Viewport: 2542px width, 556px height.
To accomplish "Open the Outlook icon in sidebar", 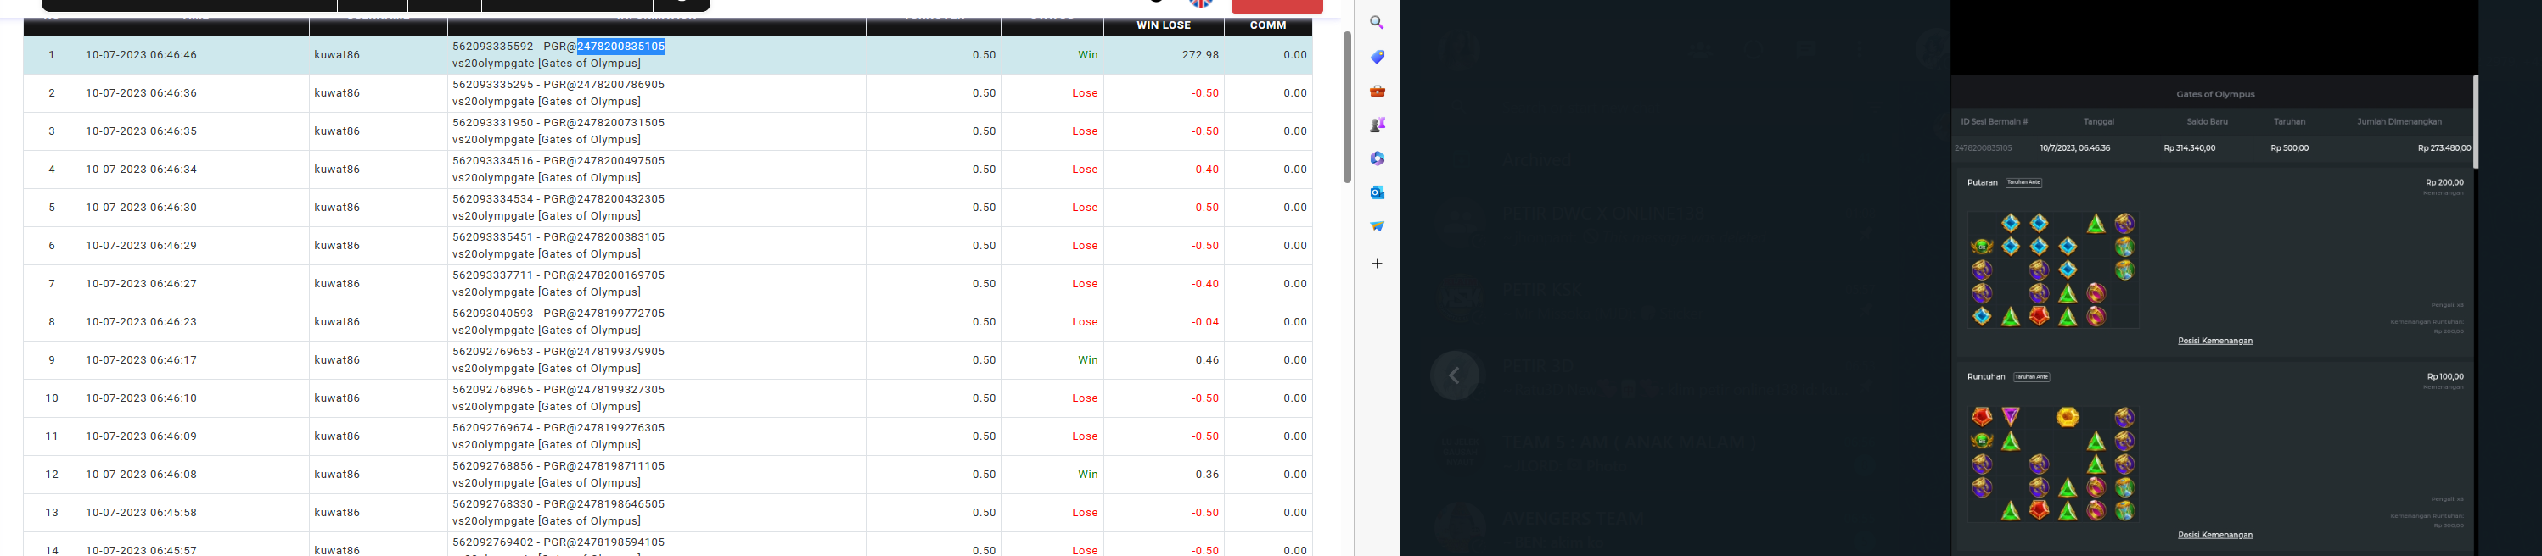I will (x=1377, y=192).
